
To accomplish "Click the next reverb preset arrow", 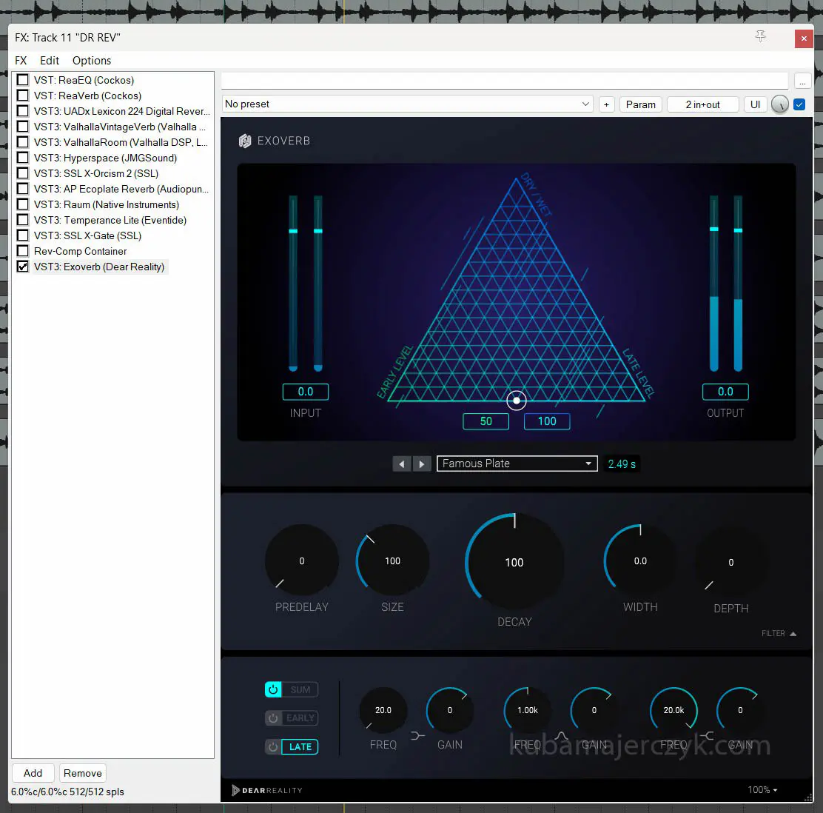I will [x=422, y=464].
